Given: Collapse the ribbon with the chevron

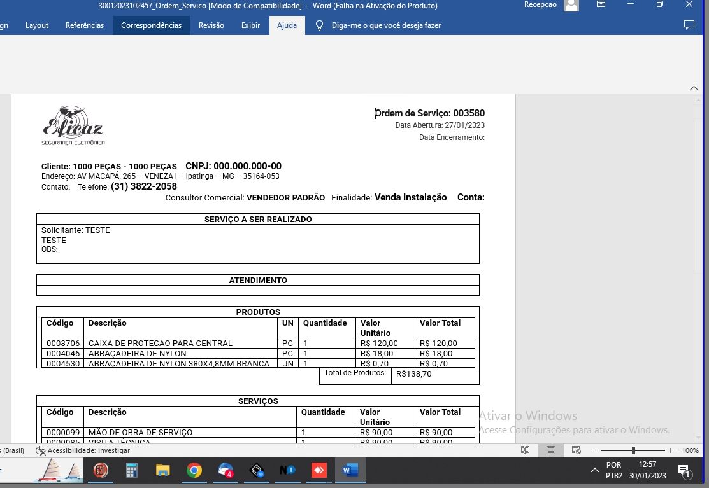Looking at the screenshot, I should tap(694, 88).
